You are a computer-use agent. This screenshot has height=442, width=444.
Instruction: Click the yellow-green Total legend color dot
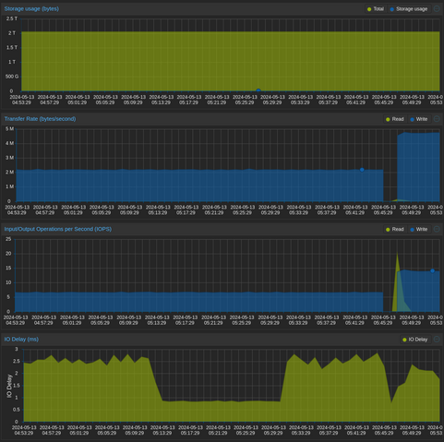point(369,9)
